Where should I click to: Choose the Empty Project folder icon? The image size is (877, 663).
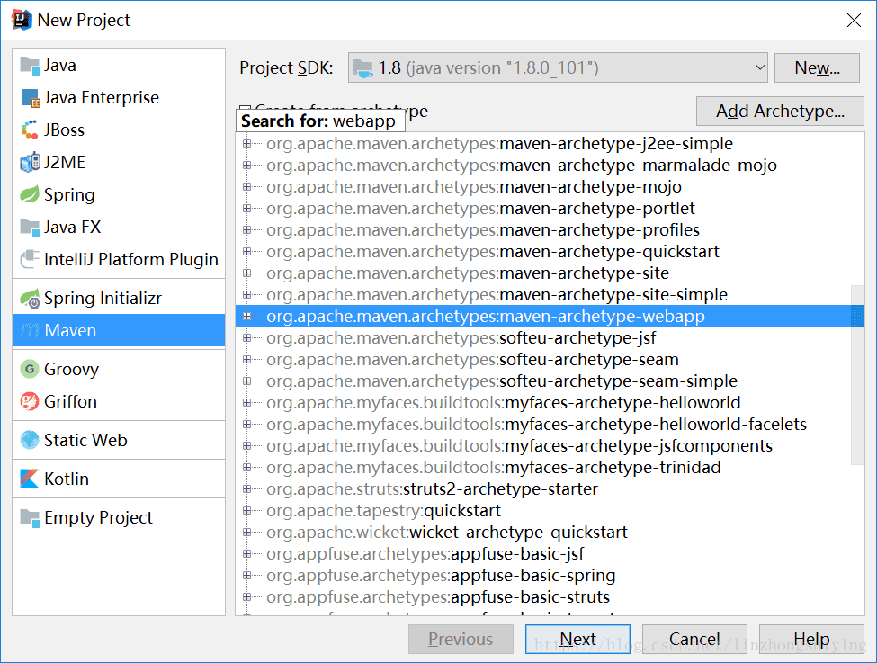pyautogui.click(x=30, y=517)
